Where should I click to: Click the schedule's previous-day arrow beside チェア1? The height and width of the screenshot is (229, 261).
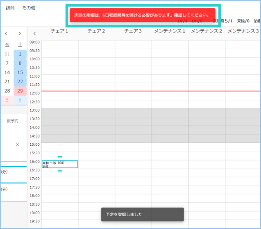click(34, 33)
